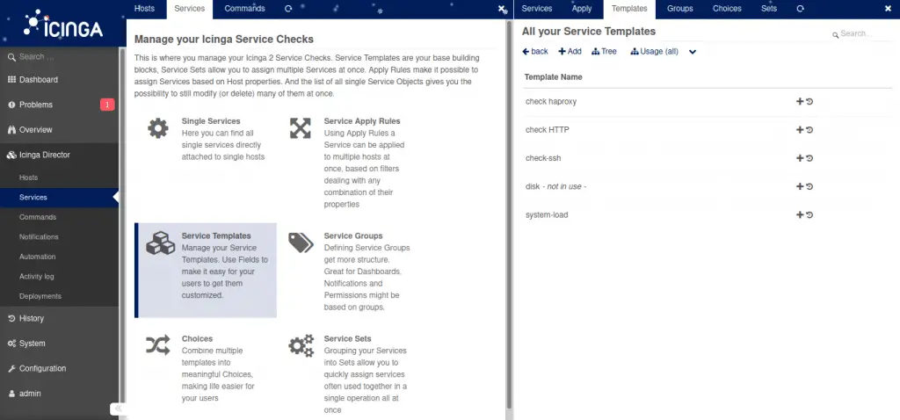Image resolution: width=900 pixels, height=420 pixels.
Task: Click history icon for disk template
Action: click(x=809, y=186)
